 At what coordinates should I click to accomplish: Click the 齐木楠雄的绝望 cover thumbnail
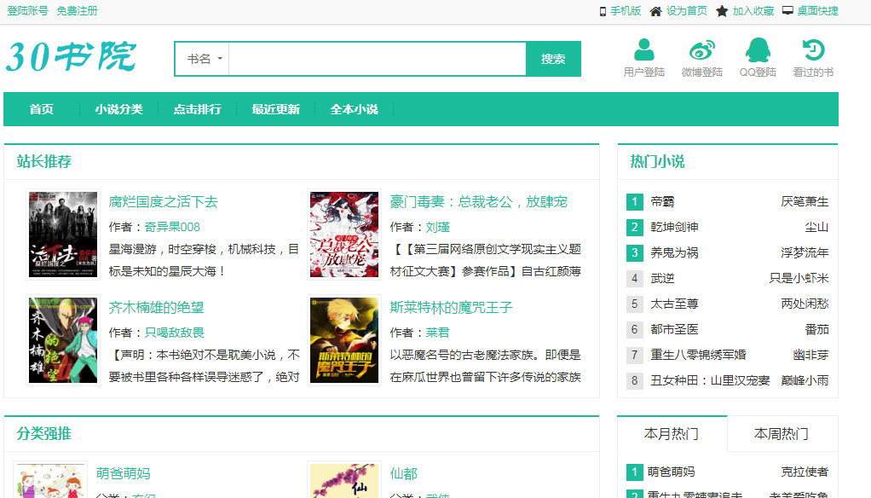pos(63,339)
